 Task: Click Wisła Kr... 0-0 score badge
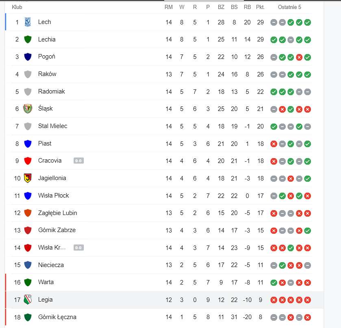click(78, 248)
